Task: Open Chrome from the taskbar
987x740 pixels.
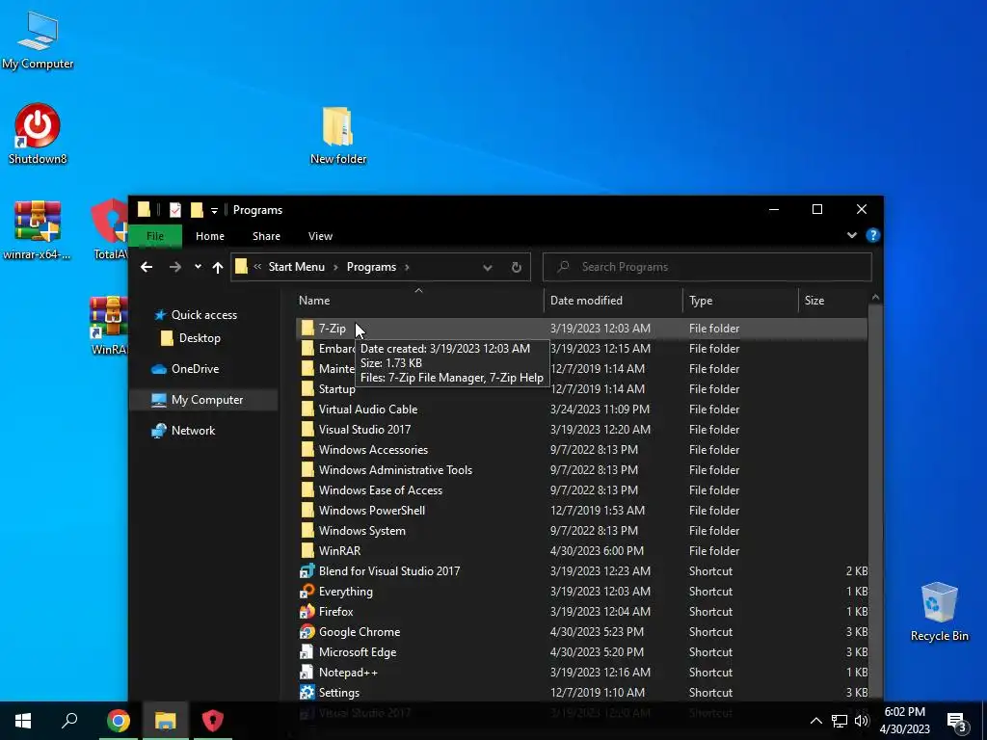Action: (118, 721)
